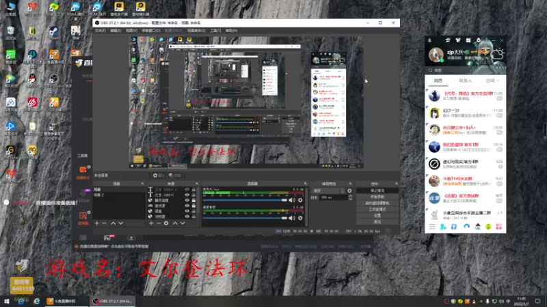Pop out the 控件 controls dock

tap(397, 184)
